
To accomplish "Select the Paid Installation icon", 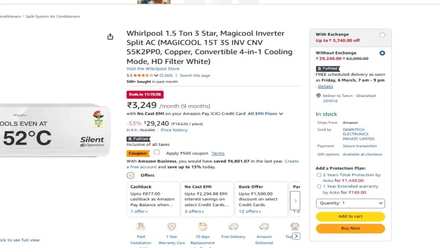I will point(141,226).
